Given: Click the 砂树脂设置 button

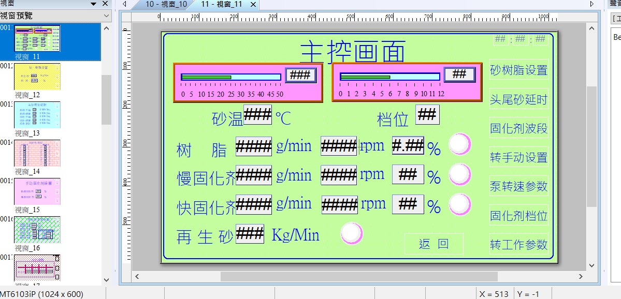Looking at the screenshot, I should click(518, 70).
